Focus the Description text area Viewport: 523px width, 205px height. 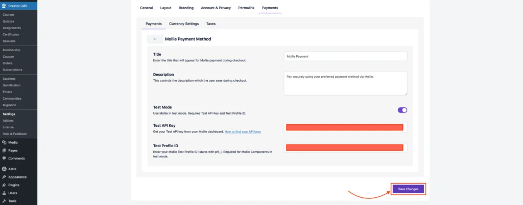345,83
